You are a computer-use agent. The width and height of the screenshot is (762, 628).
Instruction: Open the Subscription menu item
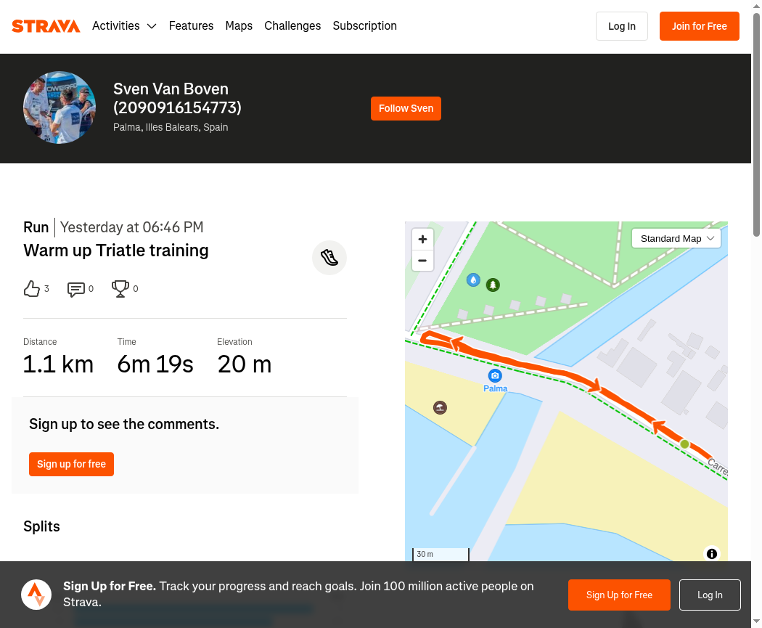pos(364,25)
